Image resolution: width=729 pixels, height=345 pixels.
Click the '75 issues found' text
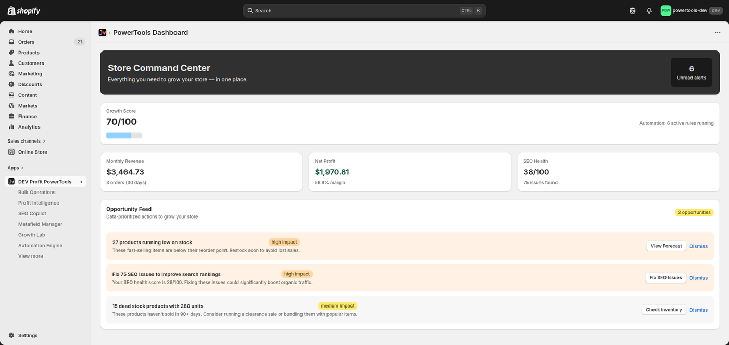pos(541,183)
